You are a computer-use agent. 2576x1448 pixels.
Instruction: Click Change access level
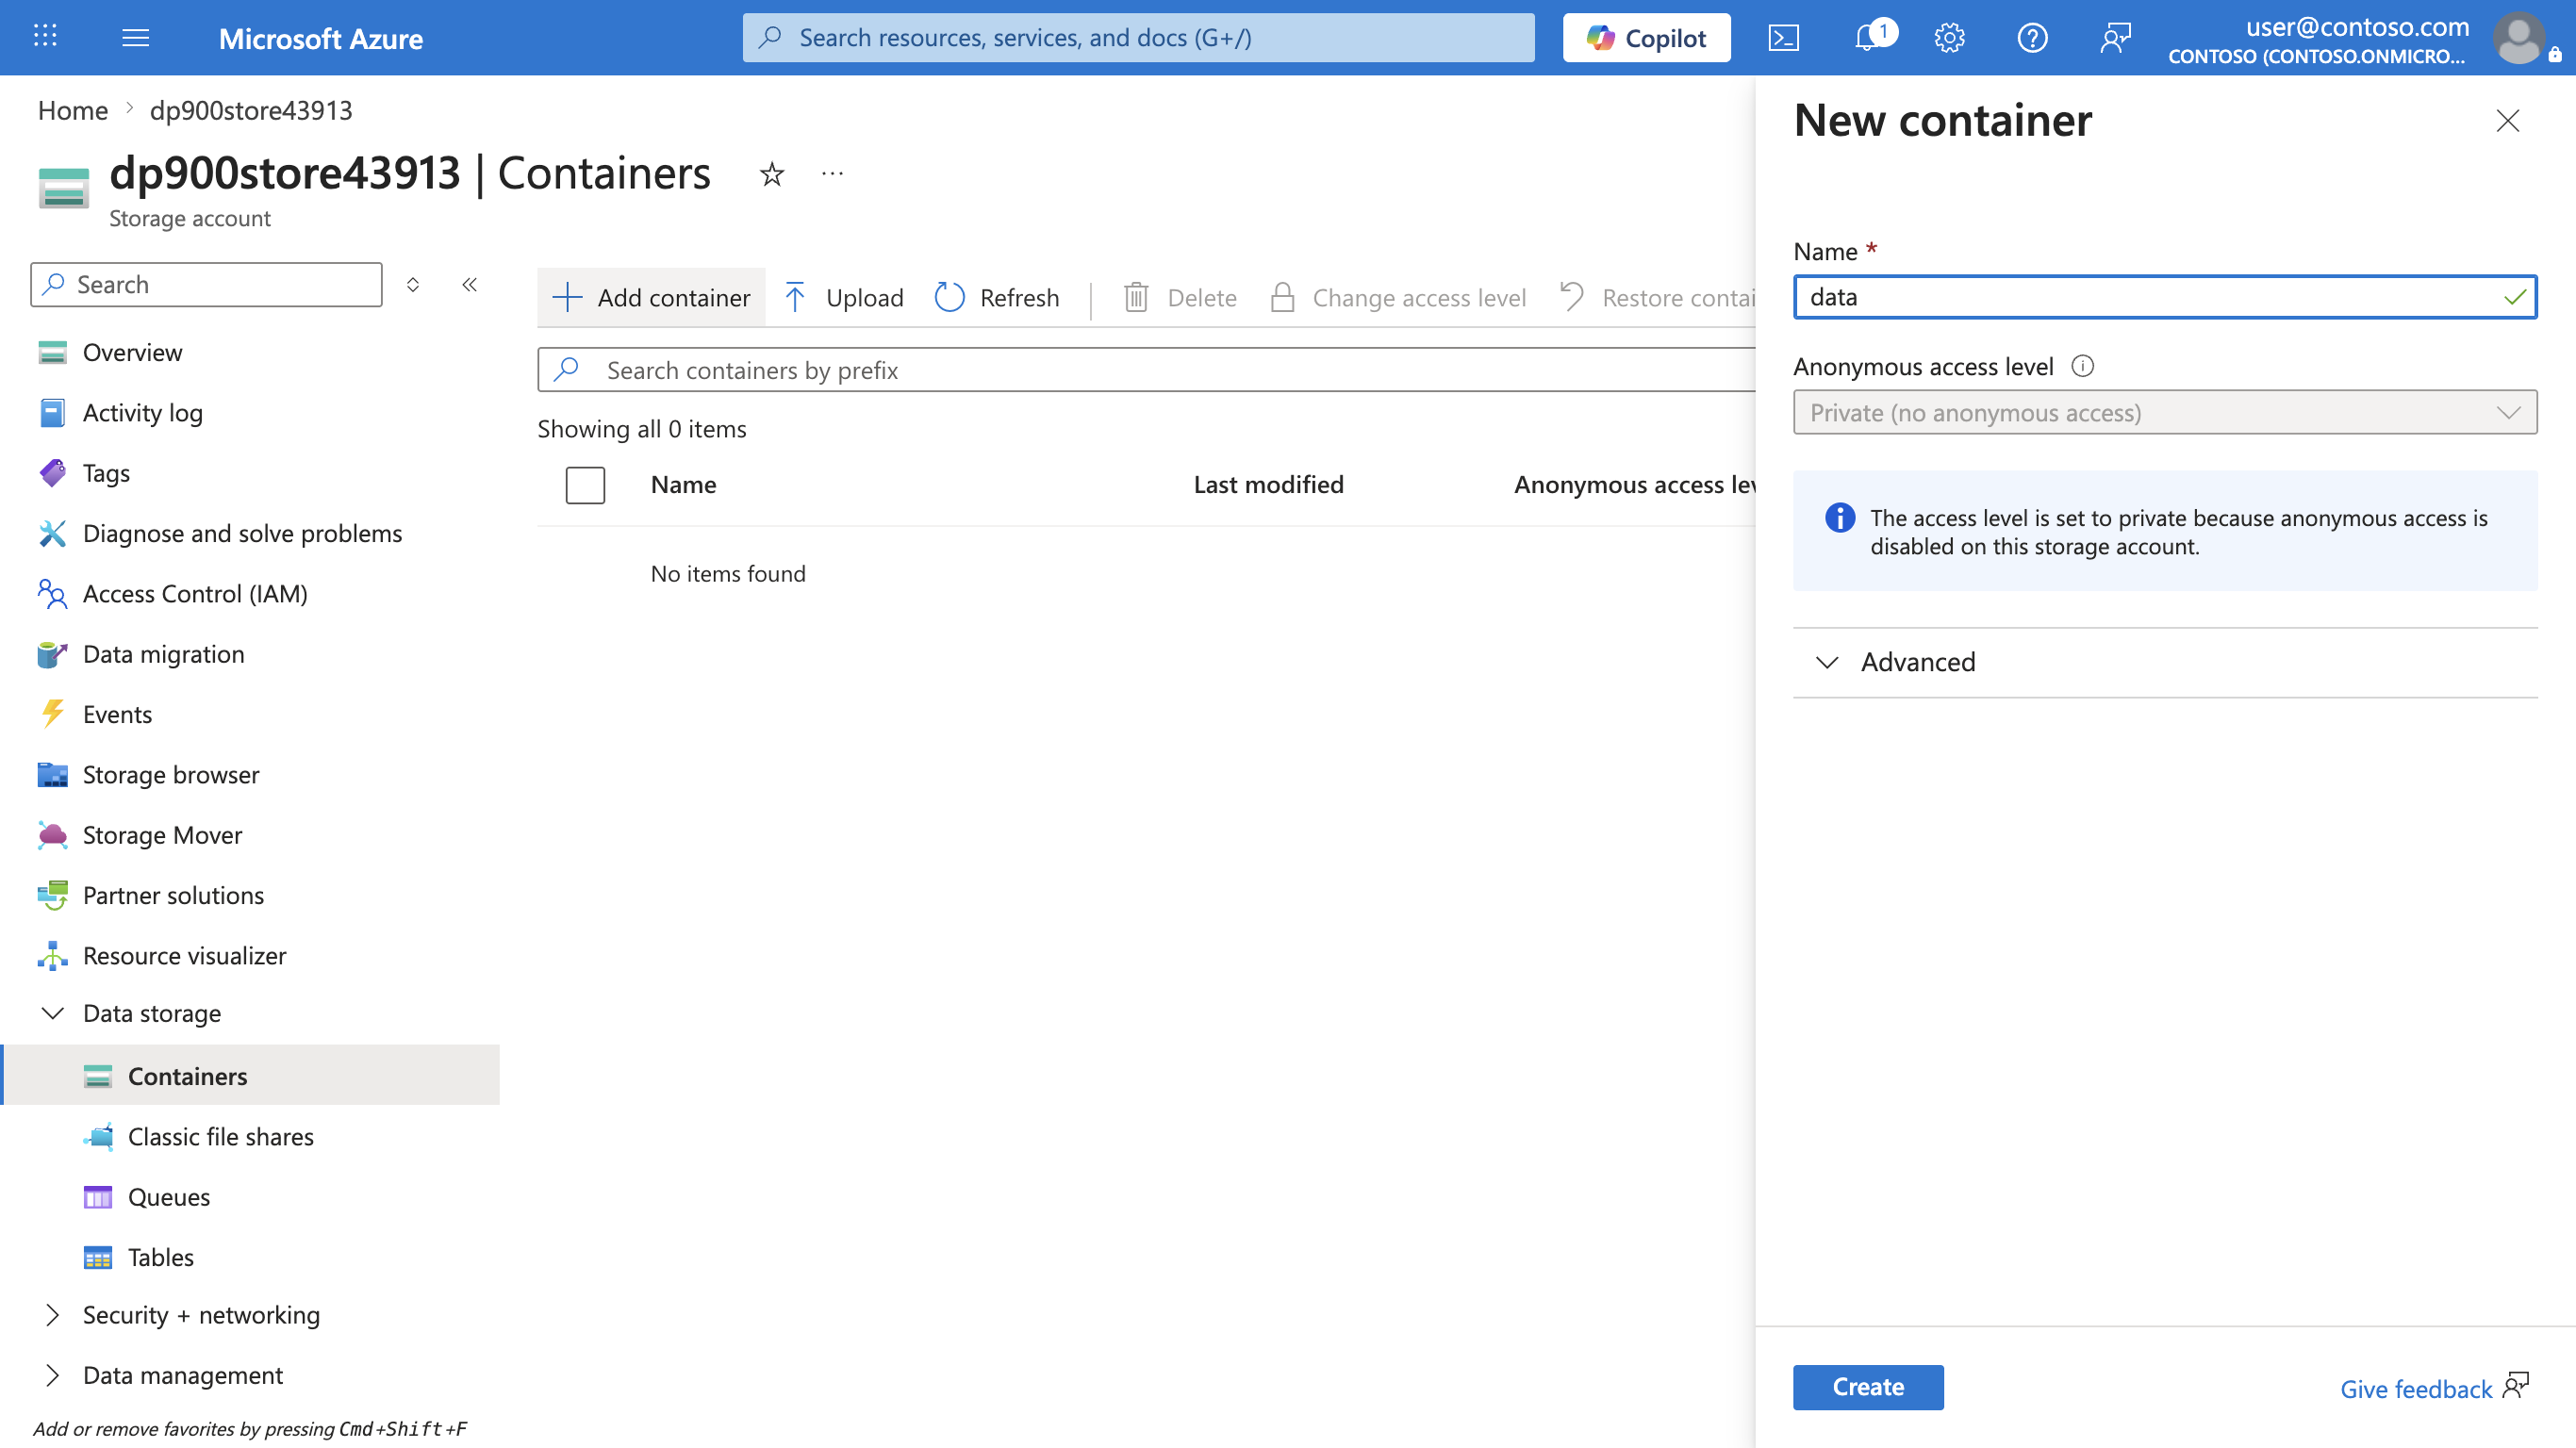[x=1398, y=298]
